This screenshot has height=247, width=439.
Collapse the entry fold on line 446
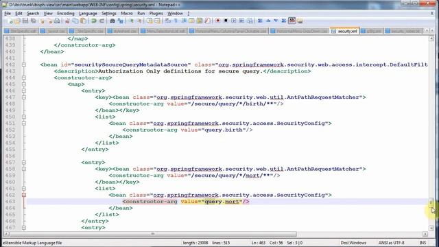(x=24, y=91)
